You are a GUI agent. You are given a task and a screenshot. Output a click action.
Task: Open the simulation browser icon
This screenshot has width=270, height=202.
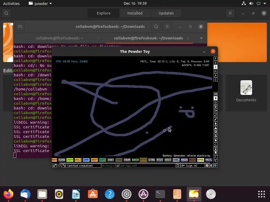click(54, 166)
